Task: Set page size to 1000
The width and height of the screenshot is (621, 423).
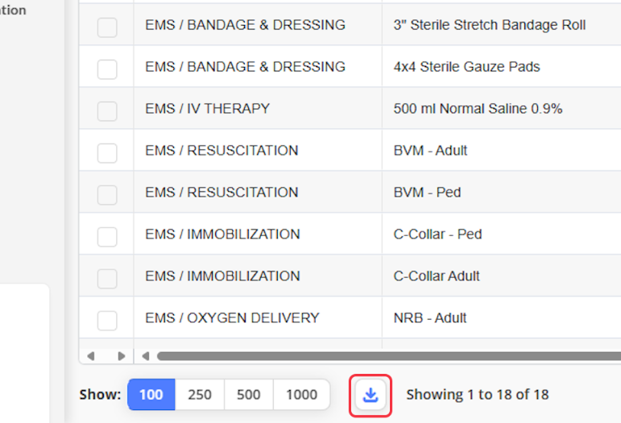Action: pyautogui.click(x=301, y=395)
